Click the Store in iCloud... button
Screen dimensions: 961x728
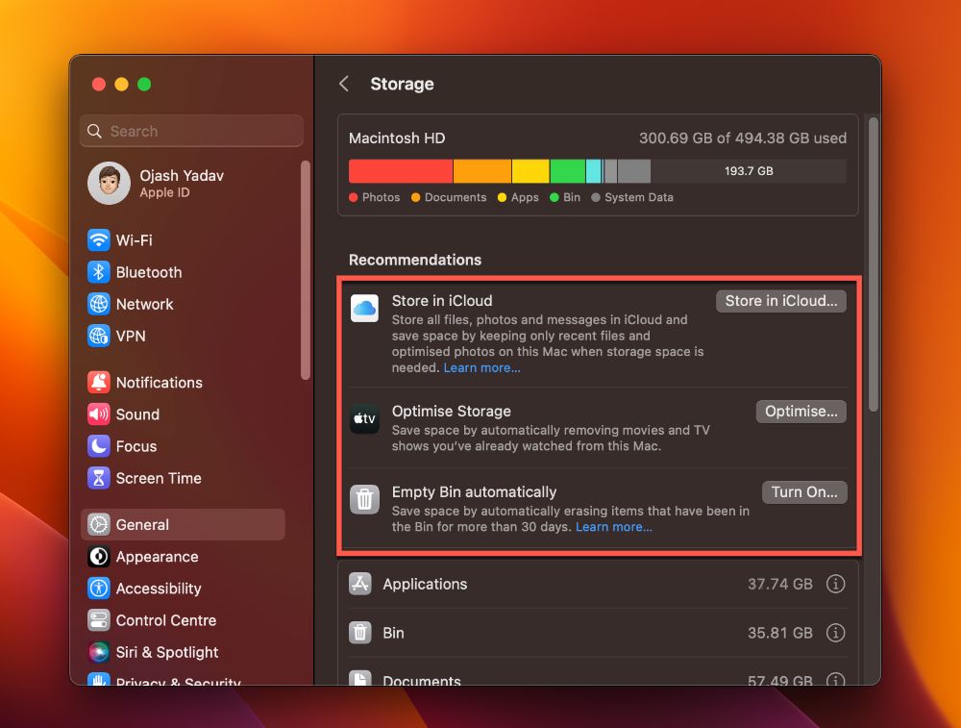click(780, 301)
